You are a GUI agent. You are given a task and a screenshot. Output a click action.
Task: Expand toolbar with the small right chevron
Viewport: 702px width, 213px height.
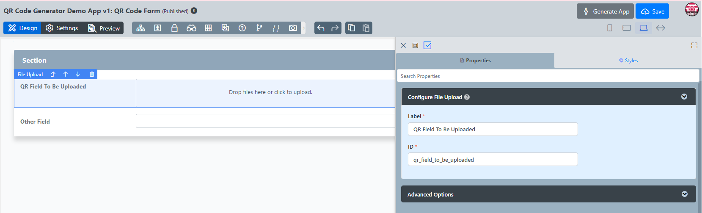click(303, 28)
